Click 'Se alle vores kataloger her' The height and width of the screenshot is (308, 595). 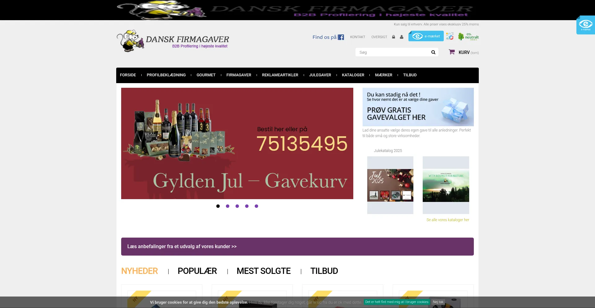[448, 220]
